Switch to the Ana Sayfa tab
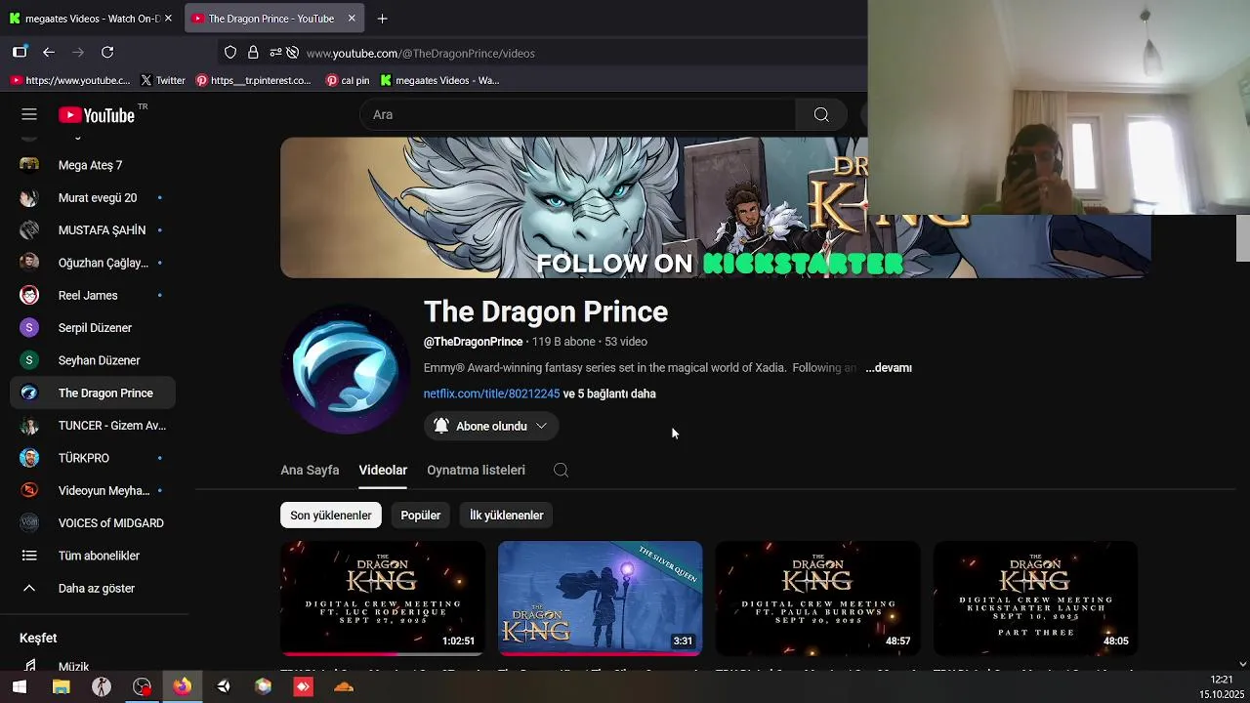The width and height of the screenshot is (1250, 703). pyautogui.click(x=310, y=470)
